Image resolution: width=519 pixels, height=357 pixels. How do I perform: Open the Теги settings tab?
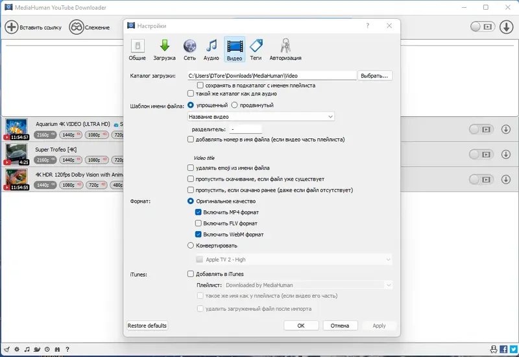coord(256,50)
